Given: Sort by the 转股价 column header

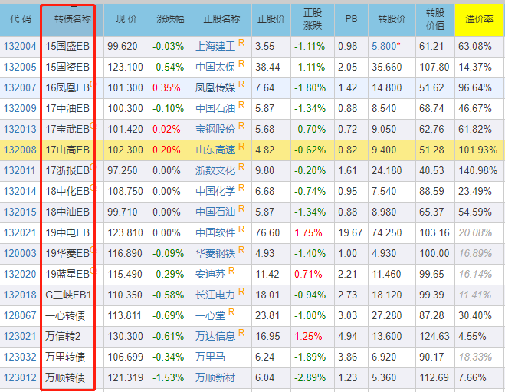Looking at the screenshot, I should click(x=392, y=19).
